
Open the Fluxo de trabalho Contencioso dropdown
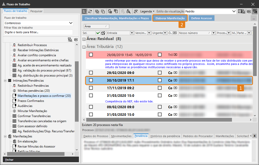(x=39, y=23)
